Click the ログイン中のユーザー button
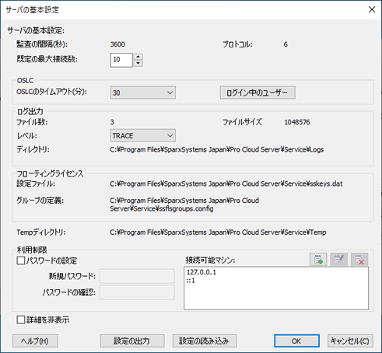The image size is (382, 353). 258,93
